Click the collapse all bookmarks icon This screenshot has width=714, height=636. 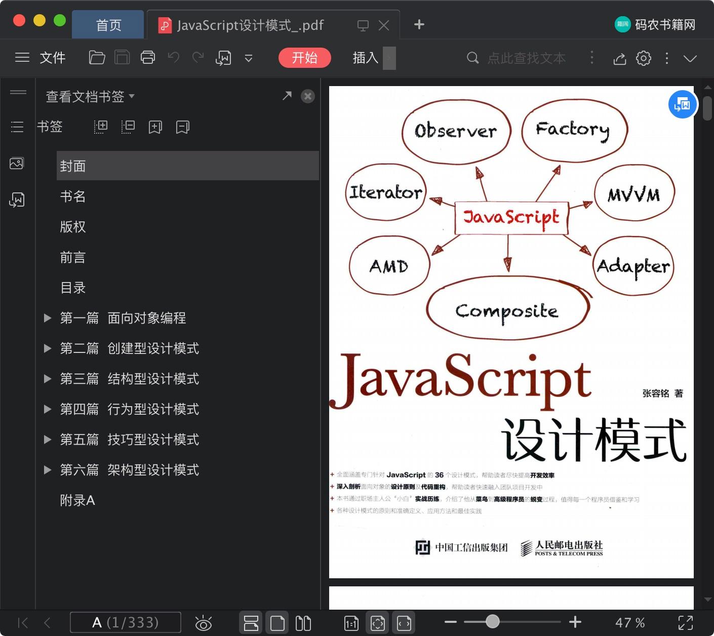pyautogui.click(x=128, y=127)
